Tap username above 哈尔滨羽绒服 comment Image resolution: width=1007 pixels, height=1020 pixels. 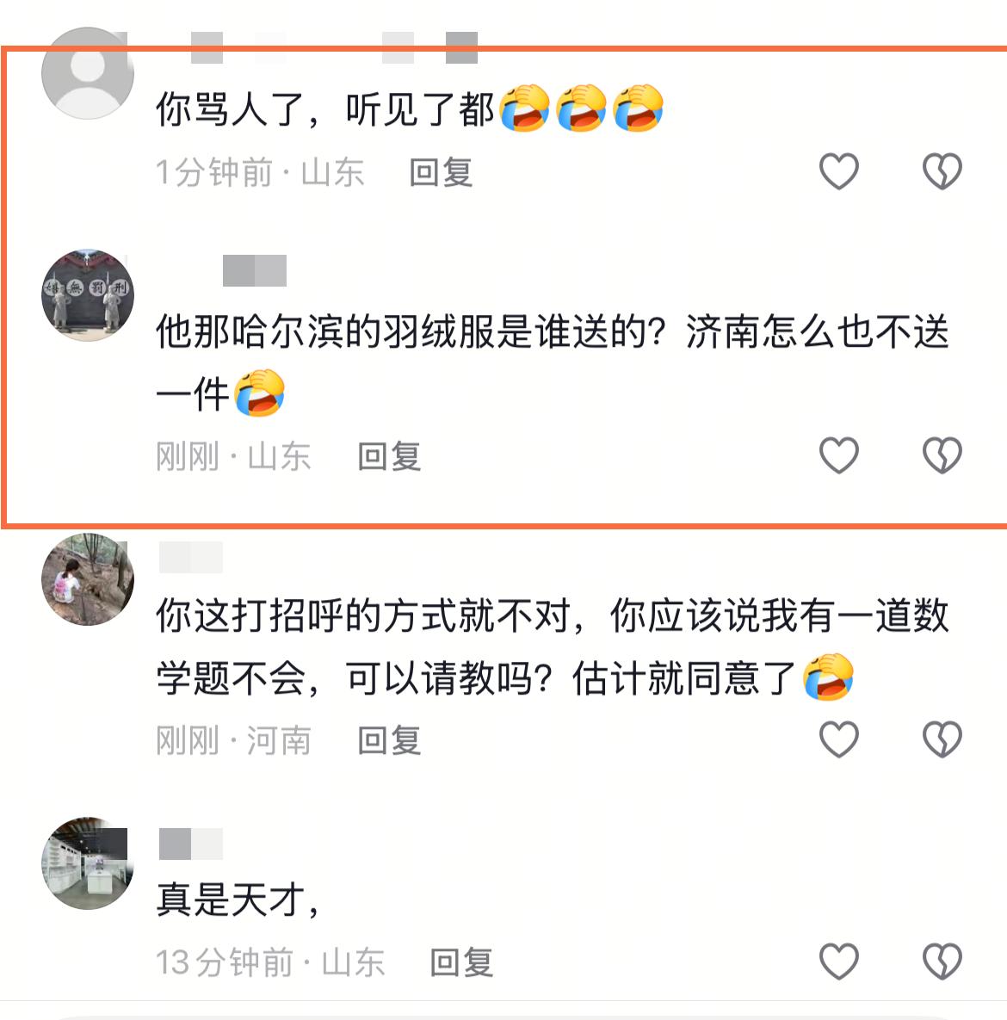tap(255, 270)
